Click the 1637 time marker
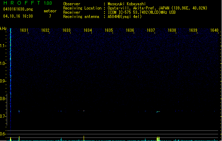Screen dimensions: 222x141 tap(151, 30)
